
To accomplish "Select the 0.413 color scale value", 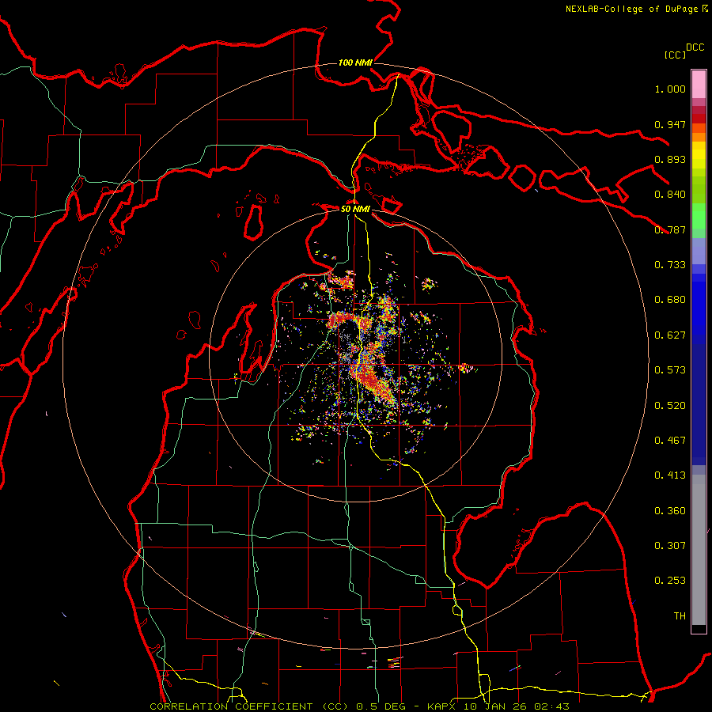I will click(670, 475).
